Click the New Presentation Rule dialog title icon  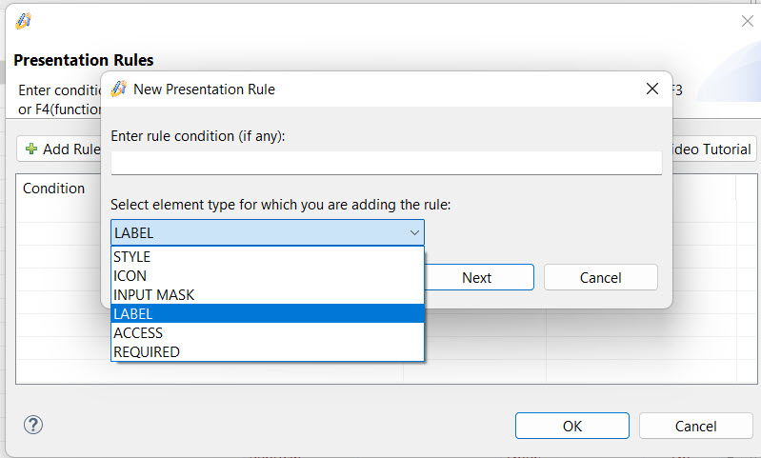[x=118, y=89]
